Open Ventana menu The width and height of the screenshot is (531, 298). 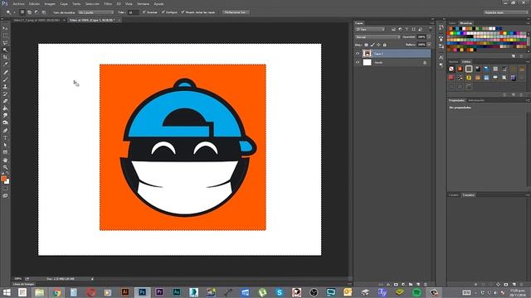coord(143,3)
